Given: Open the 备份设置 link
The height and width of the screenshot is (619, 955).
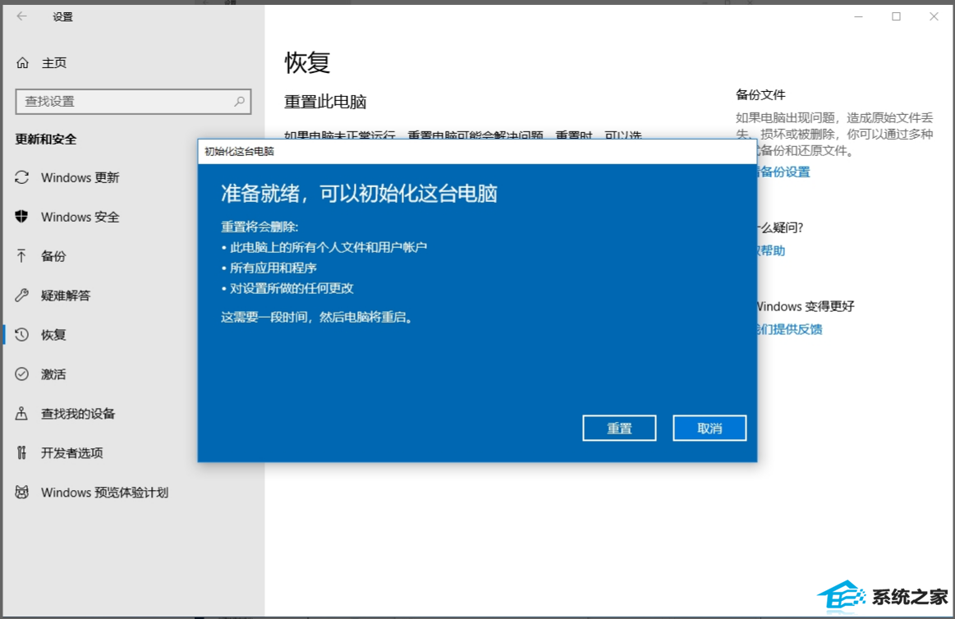Looking at the screenshot, I should (783, 172).
